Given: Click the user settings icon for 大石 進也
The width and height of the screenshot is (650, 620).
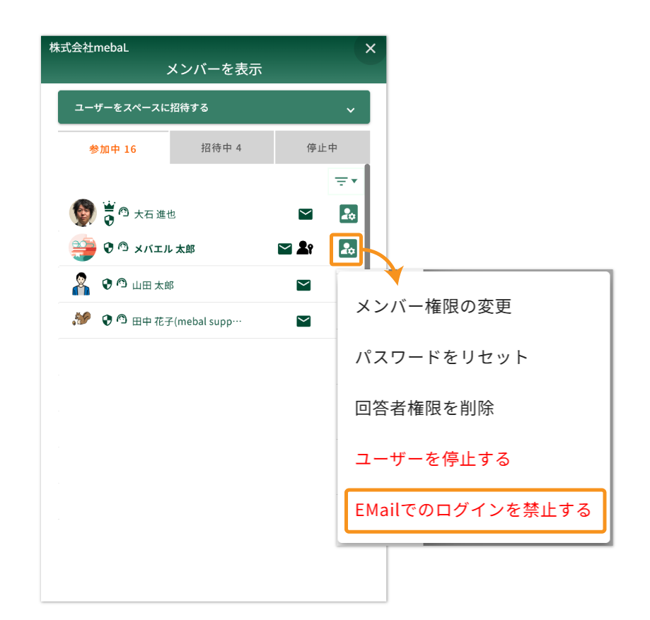Looking at the screenshot, I should 348,214.
